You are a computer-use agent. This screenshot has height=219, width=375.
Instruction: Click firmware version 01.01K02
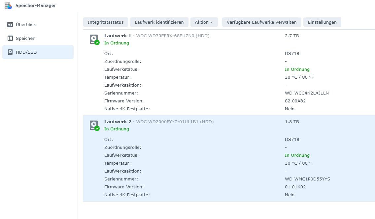pos(295,187)
